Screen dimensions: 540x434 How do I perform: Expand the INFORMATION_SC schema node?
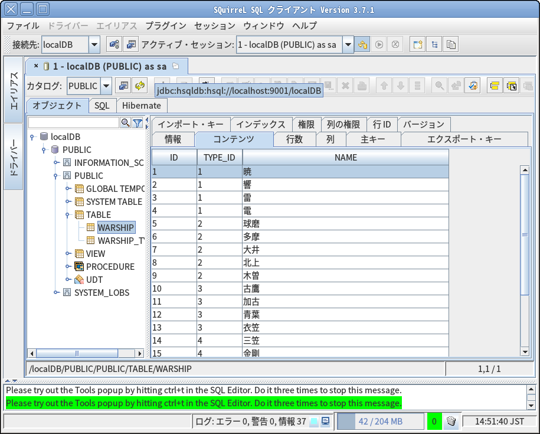56,162
